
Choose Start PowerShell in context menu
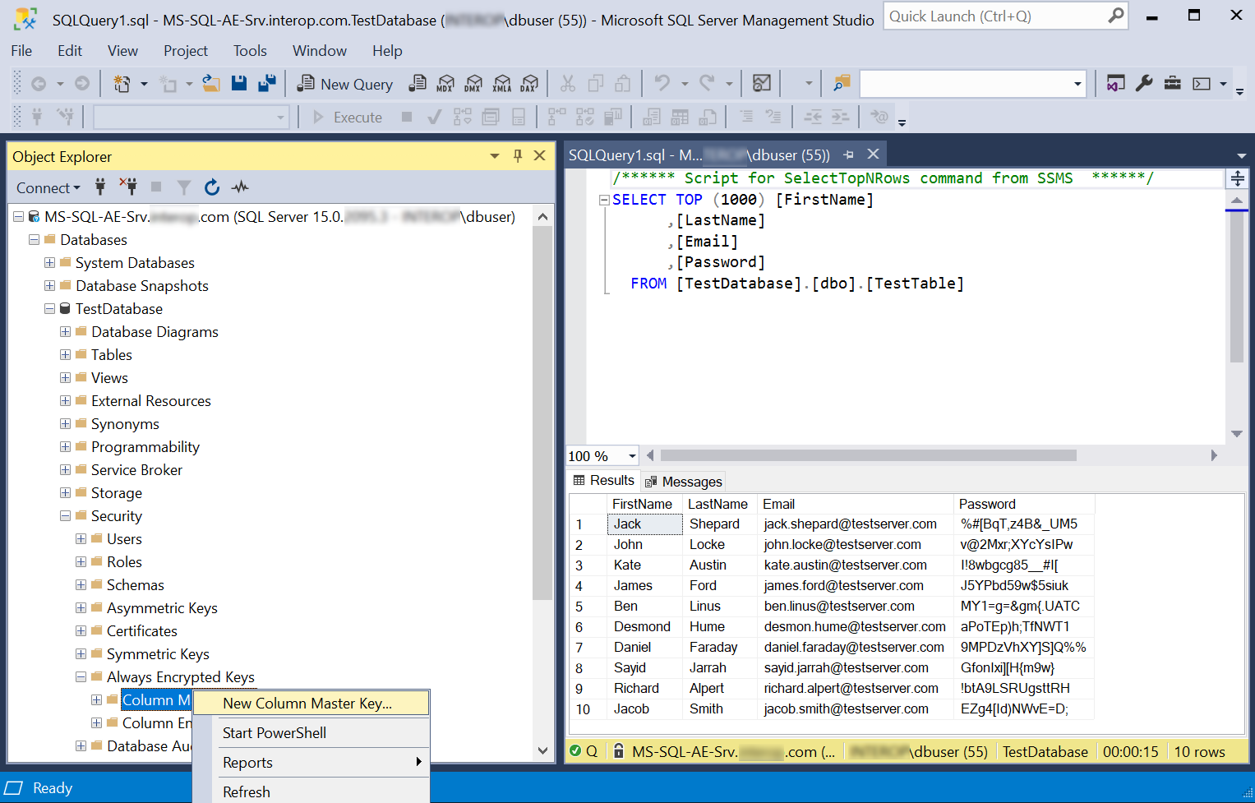pyautogui.click(x=311, y=733)
